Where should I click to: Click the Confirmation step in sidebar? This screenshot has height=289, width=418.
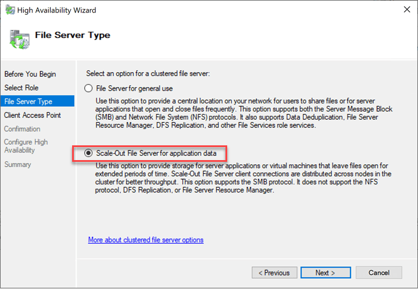[x=22, y=129]
